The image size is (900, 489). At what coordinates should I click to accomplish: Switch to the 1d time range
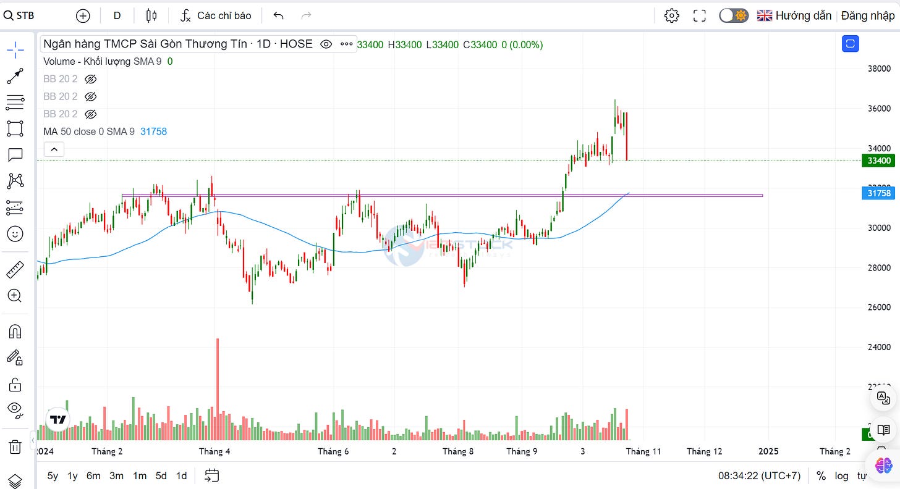click(x=181, y=475)
